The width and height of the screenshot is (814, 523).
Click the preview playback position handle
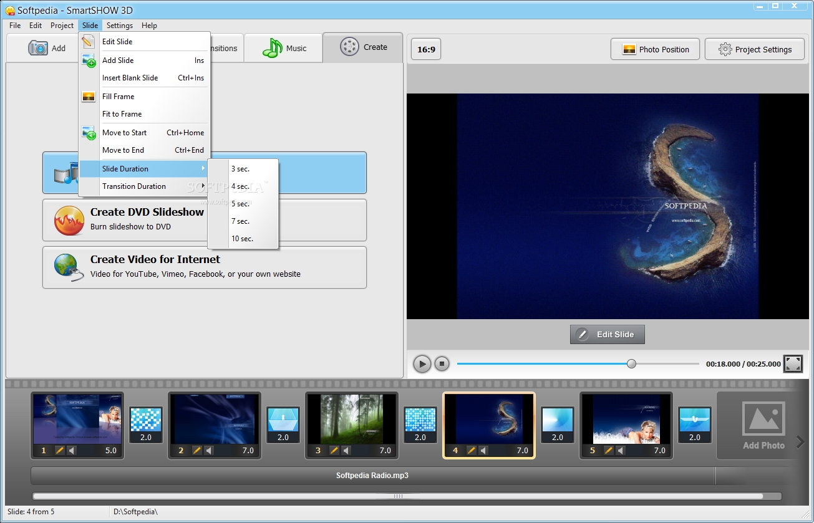(631, 363)
